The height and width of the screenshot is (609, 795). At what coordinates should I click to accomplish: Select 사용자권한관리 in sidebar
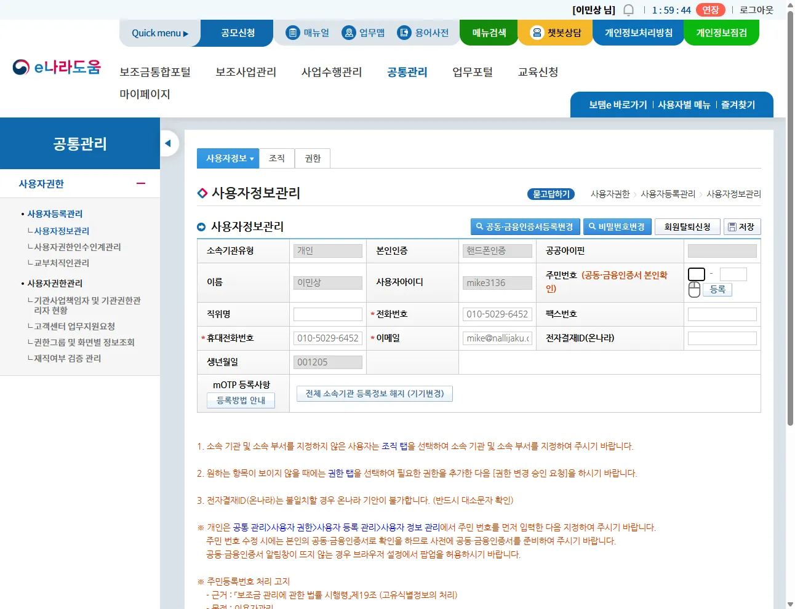tap(55, 283)
